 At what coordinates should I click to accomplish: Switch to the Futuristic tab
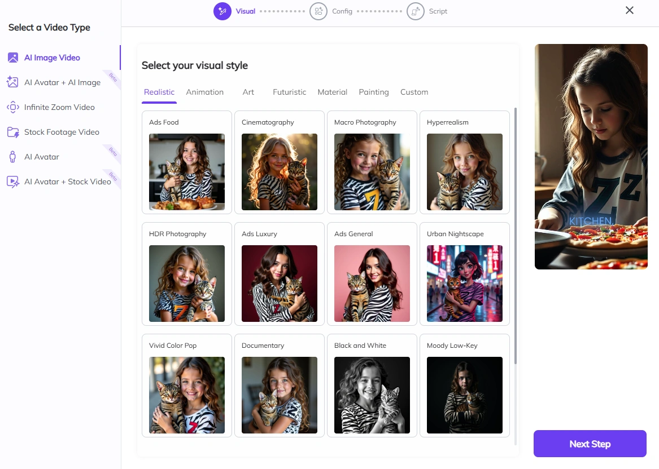pyautogui.click(x=289, y=92)
